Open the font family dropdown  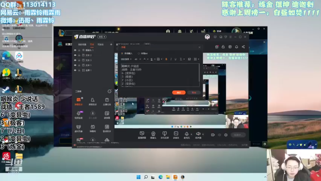click(126, 59)
